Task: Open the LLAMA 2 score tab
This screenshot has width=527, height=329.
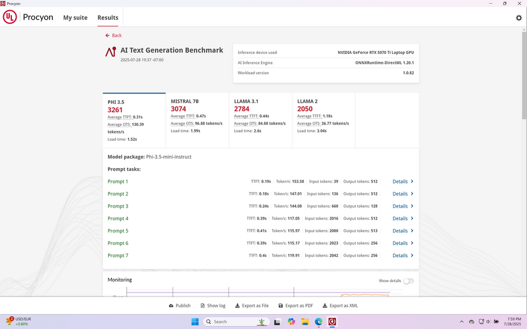Action: pos(324,120)
